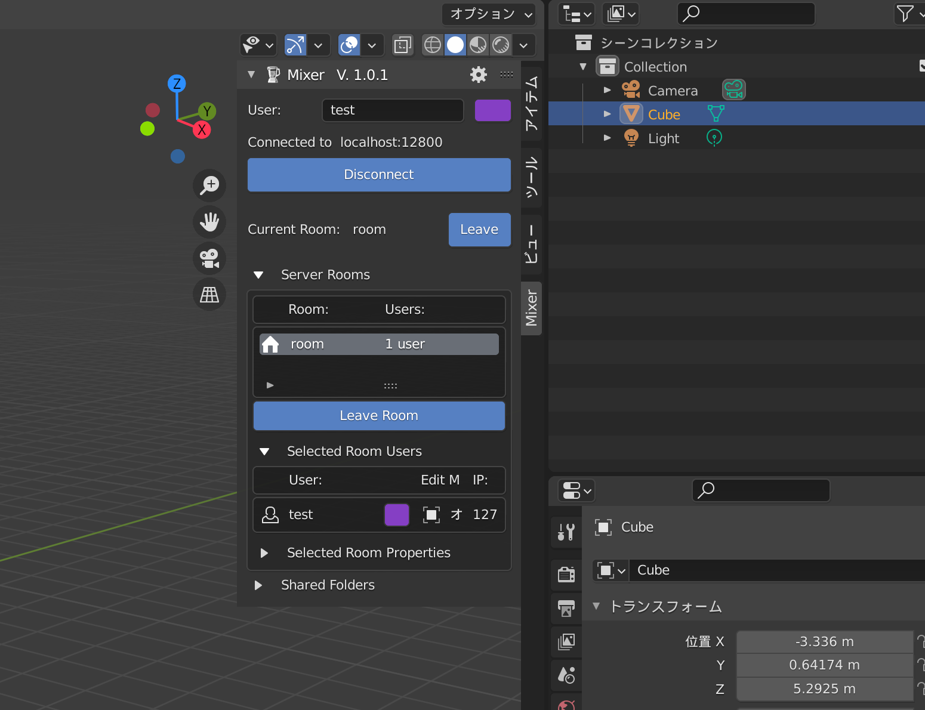This screenshot has width=925, height=710.
Task: Switch to the ビュー sidebar tab
Action: [x=531, y=245]
